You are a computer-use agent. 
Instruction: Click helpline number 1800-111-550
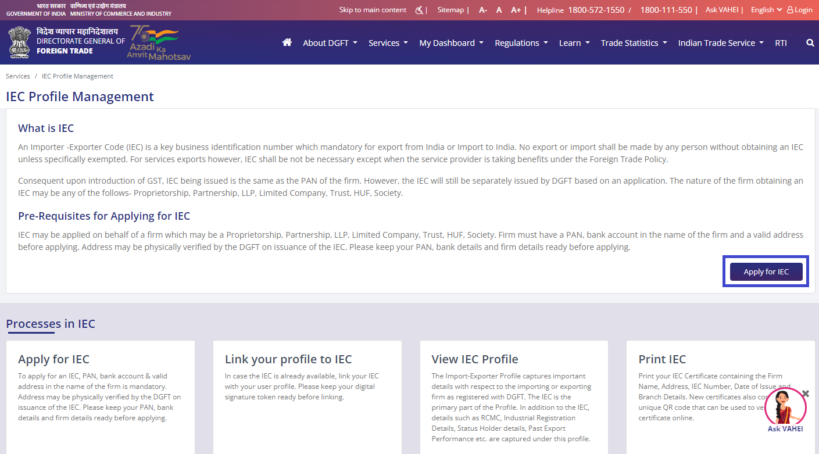coord(666,10)
